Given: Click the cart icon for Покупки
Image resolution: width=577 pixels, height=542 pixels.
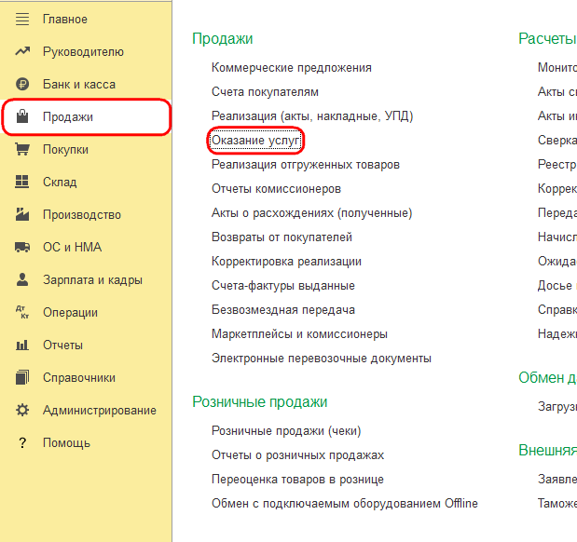Looking at the screenshot, I should 22,149.
